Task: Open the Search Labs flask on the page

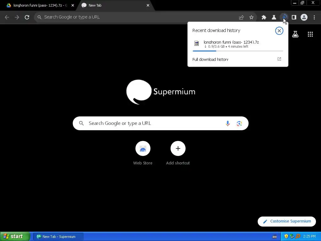Action: point(295,34)
